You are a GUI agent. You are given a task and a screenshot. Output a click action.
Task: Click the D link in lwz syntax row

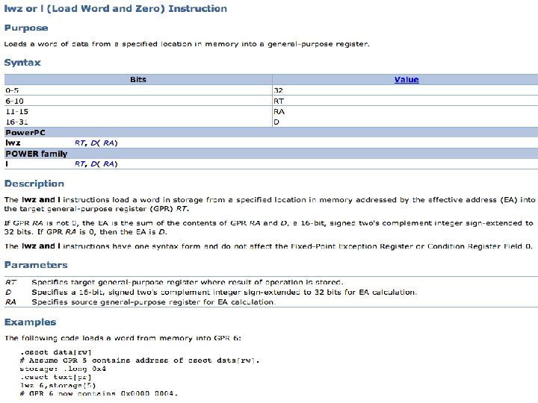click(93, 143)
